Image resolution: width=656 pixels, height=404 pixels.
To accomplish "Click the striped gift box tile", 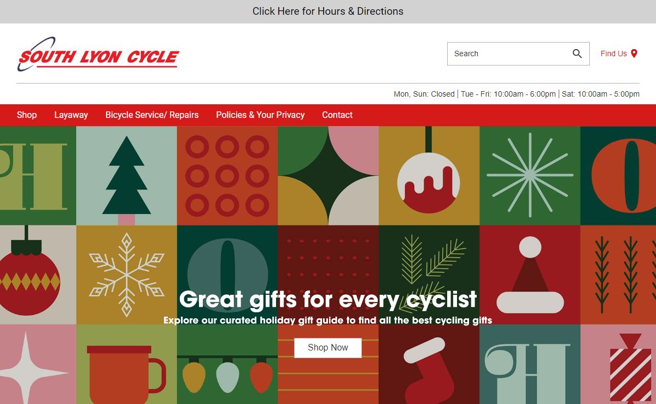I will (x=618, y=364).
